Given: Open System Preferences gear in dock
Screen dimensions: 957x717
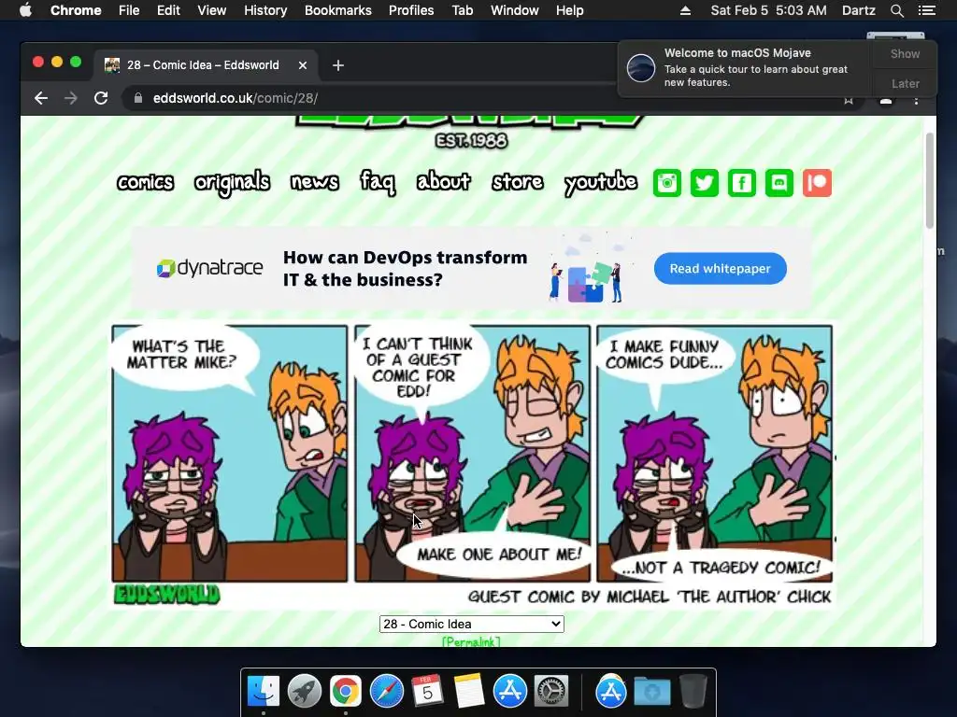Looking at the screenshot, I should click(551, 692).
